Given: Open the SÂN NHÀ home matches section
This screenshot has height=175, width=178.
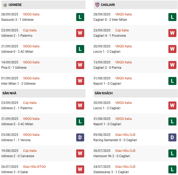Looking at the screenshot, I should (x=10, y=93).
